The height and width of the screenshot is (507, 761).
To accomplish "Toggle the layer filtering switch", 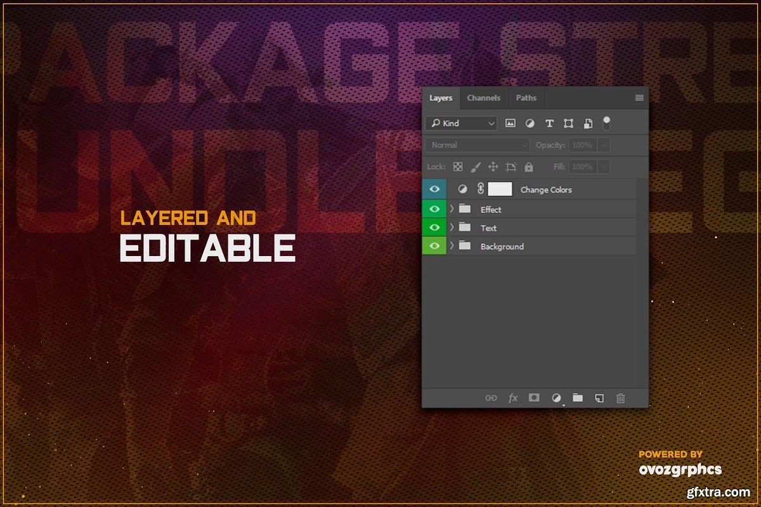I will point(607,122).
